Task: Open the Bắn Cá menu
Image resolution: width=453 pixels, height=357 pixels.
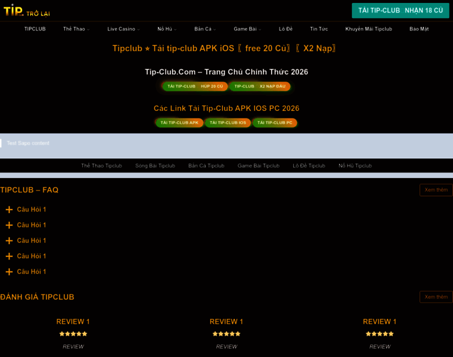Action: point(205,29)
